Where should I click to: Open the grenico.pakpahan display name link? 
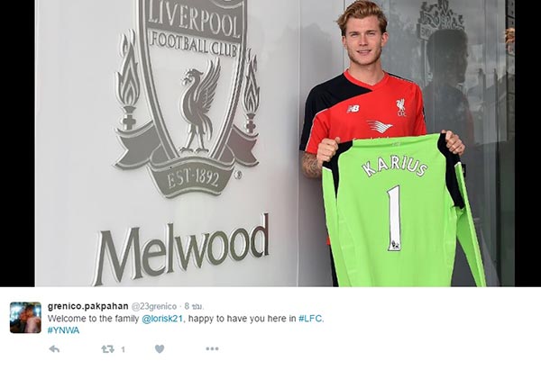pos(88,306)
